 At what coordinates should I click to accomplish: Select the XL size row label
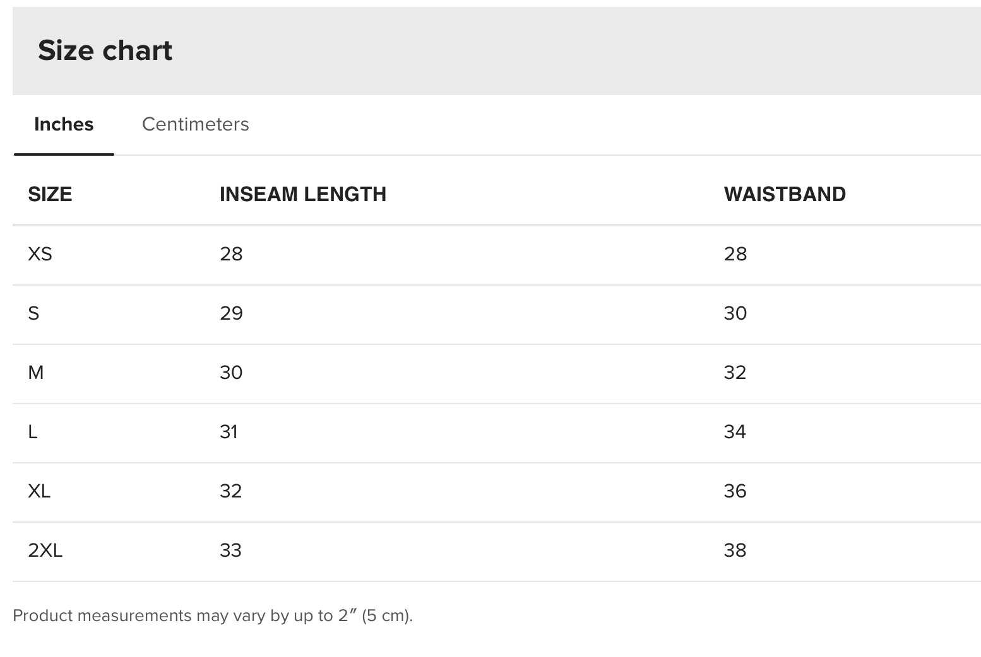tap(39, 491)
